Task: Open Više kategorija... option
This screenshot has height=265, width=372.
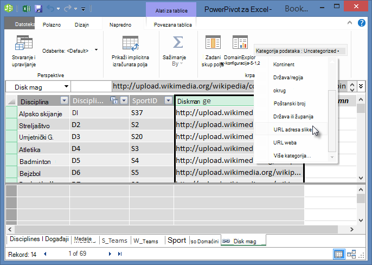Action: coord(292,156)
